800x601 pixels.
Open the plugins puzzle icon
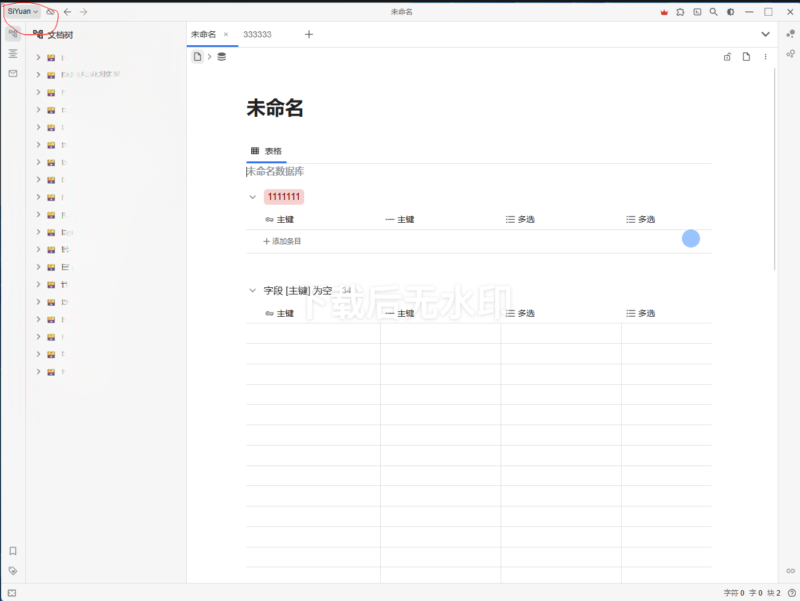[680, 11]
